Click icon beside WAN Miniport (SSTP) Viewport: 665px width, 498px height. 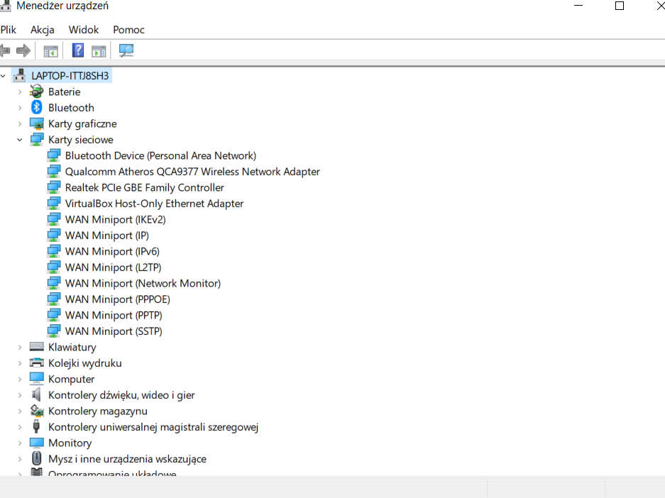53,331
